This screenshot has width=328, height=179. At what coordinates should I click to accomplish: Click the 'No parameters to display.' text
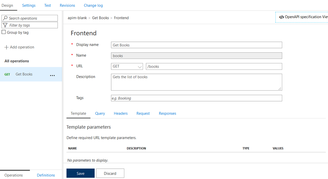click(88, 160)
